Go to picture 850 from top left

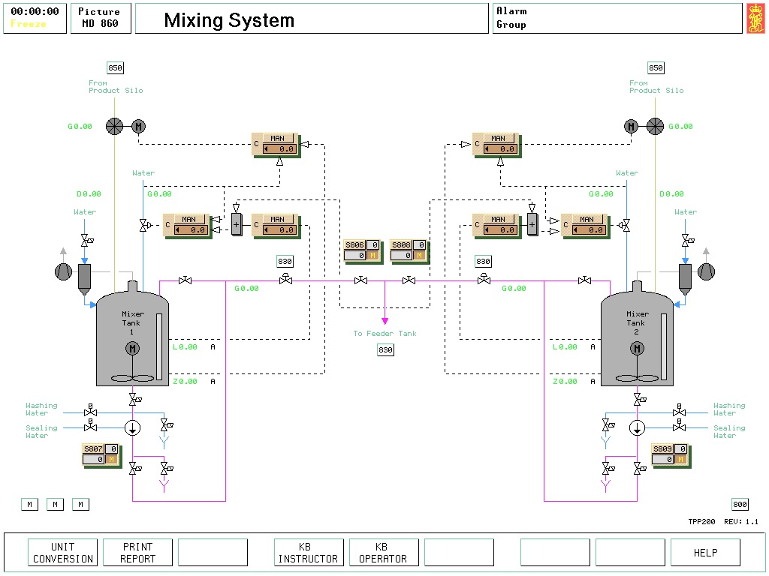(x=115, y=67)
